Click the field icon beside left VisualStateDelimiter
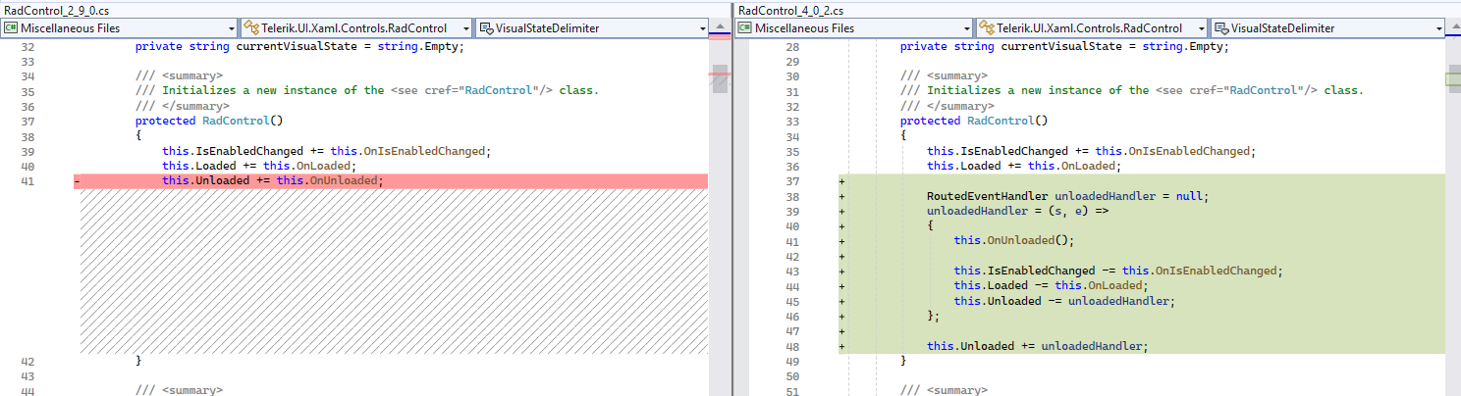This screenshot has width=1461, height=396. [485, 28]
